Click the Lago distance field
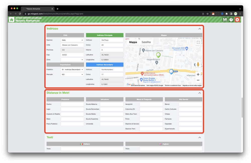251x163 pixels. tap(72, 109)
